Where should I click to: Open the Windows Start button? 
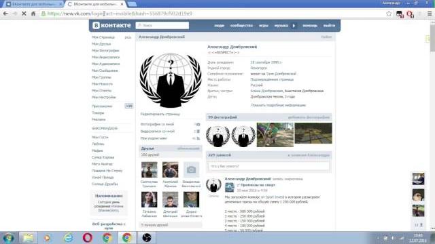coord(8,238)
